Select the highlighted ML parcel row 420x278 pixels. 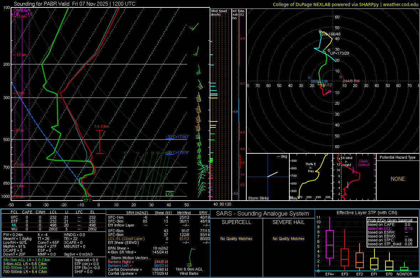tap(53, 225)
